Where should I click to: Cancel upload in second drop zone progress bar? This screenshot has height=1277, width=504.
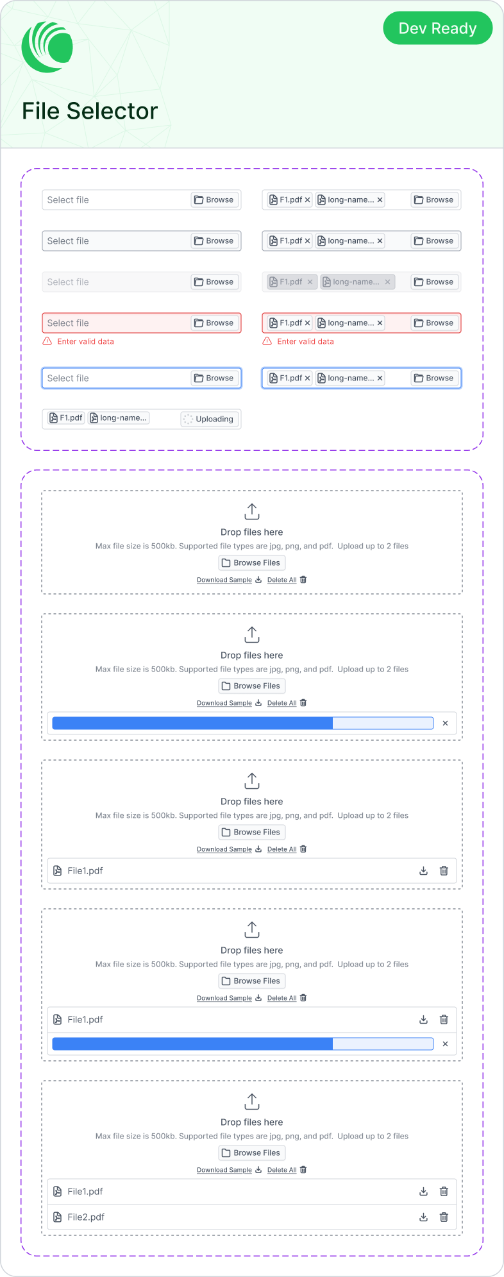[x=446, y=723]
